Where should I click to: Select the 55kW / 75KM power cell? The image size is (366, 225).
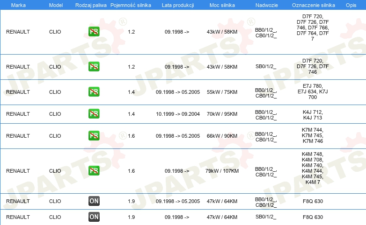pyautogui.click(x=222, y=92)
